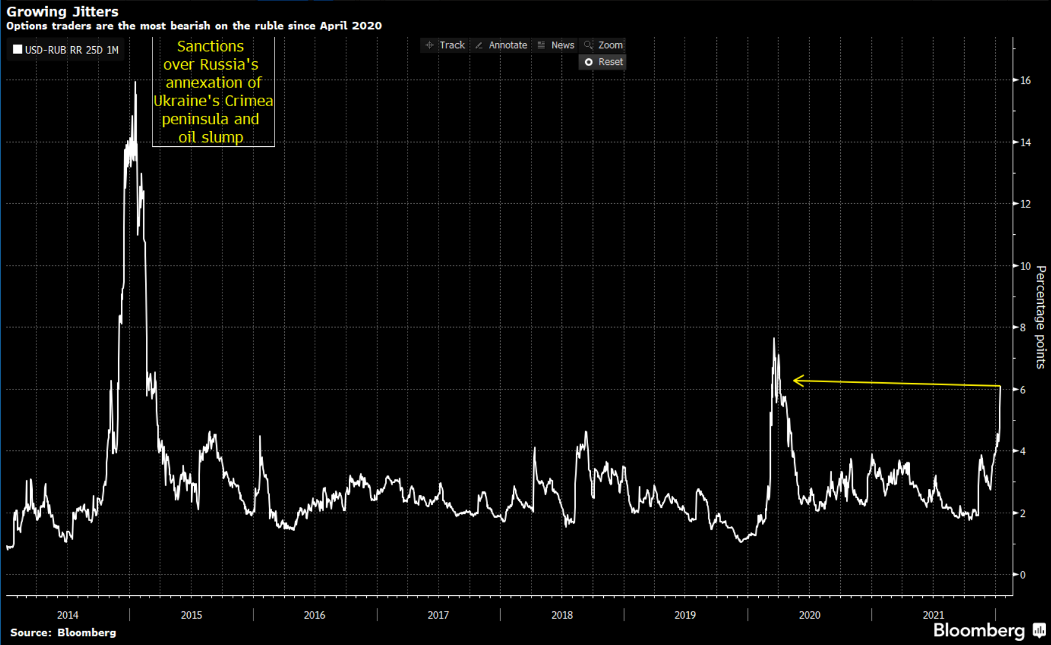Image resolution: width=1051 pixels, height=645 pixels.
Task: Select the 2018 label on time axis
Action: click(562, 615)
